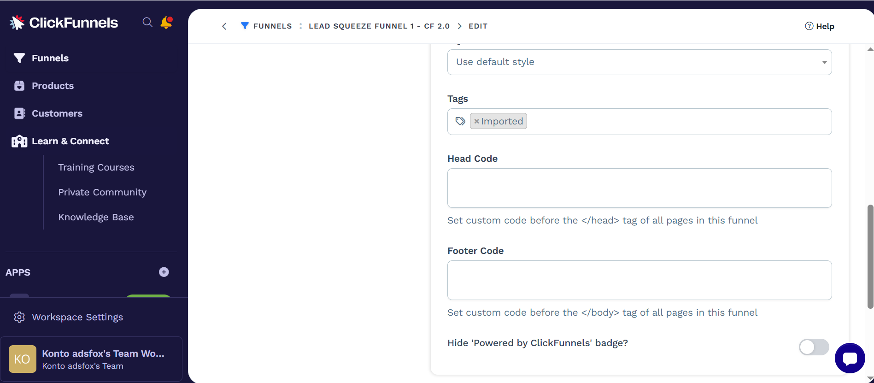Collapse the Learn & Connect section
This screenshot has width=874, height=383.
[70, 141]
